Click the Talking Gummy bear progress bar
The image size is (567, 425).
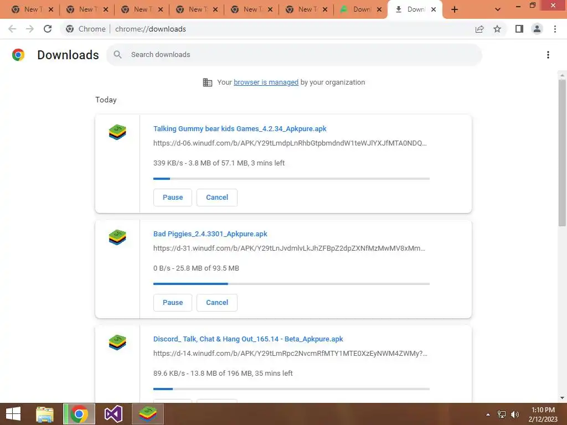click(x=291, y=179)
